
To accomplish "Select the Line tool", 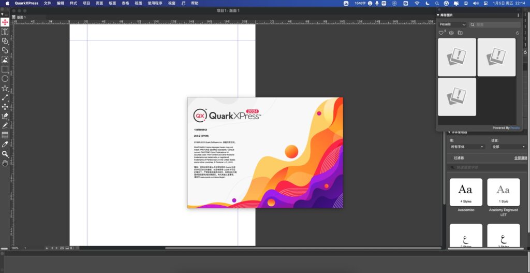I will click(5, 98).
